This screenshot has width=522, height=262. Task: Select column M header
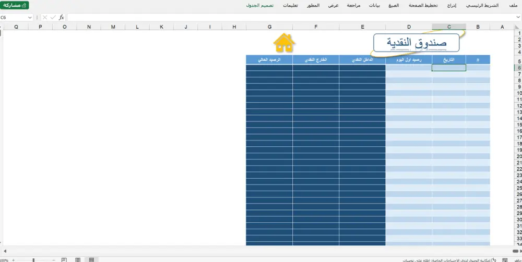pyautogui.click(x=113, y=27)
